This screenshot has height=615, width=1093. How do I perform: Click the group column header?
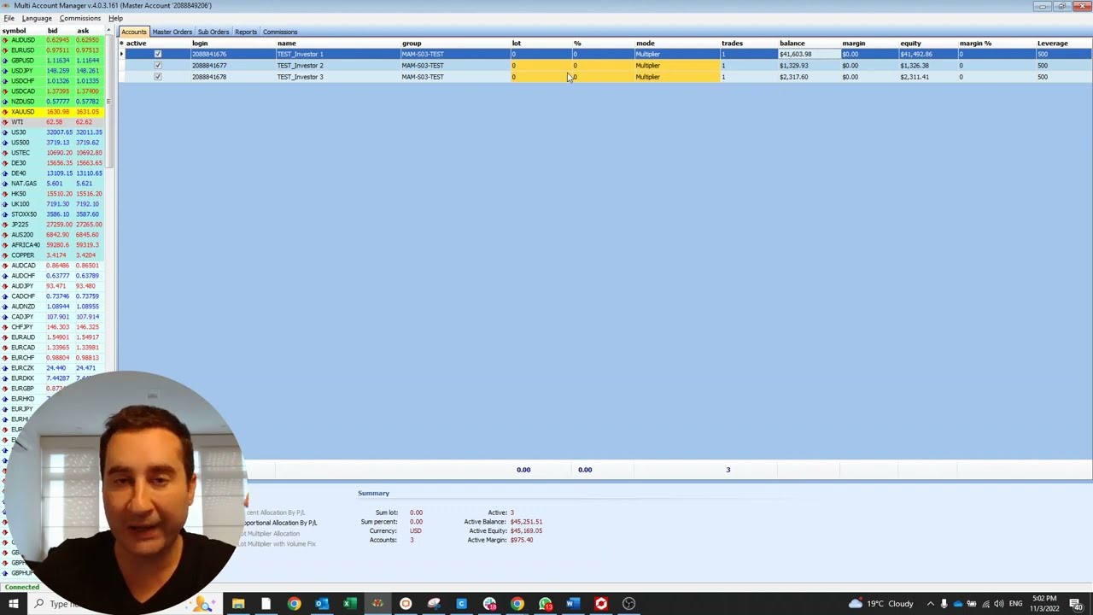coord(412,43)
